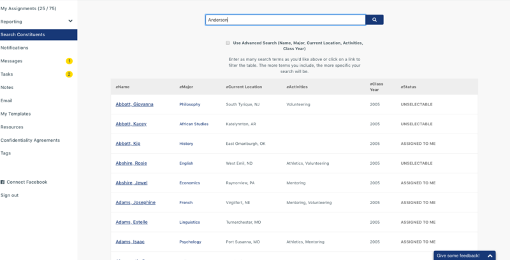Open Abbott, Giovanna constituent profile
Viewport: 510px width, 260px height.
pos(135,104)
